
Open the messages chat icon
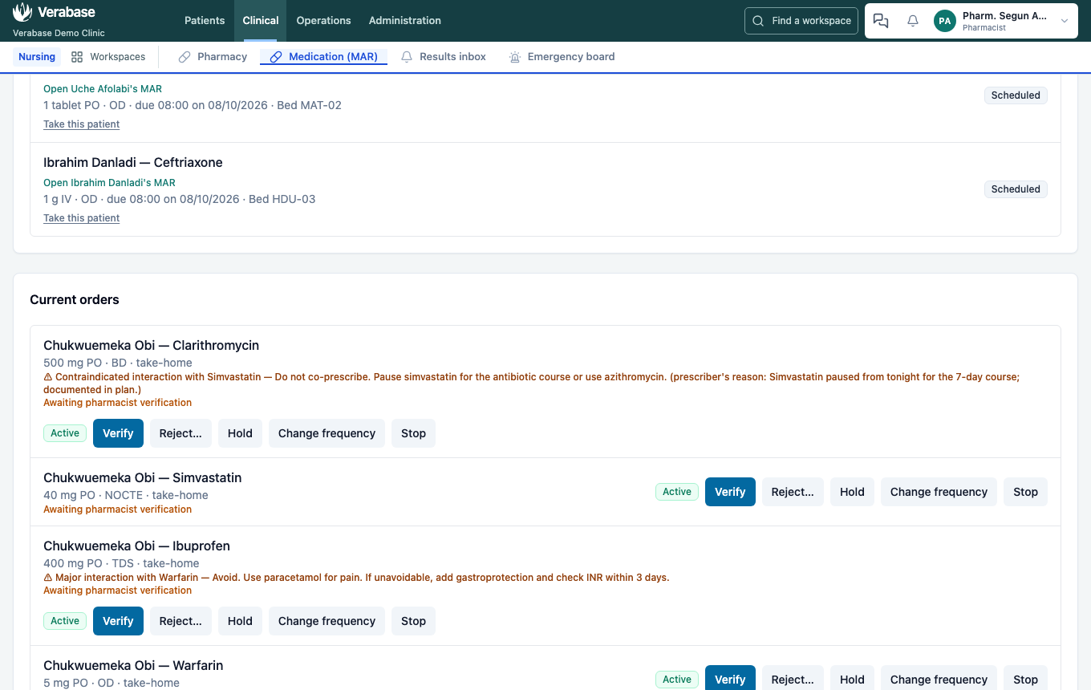(x=881, y=21)
